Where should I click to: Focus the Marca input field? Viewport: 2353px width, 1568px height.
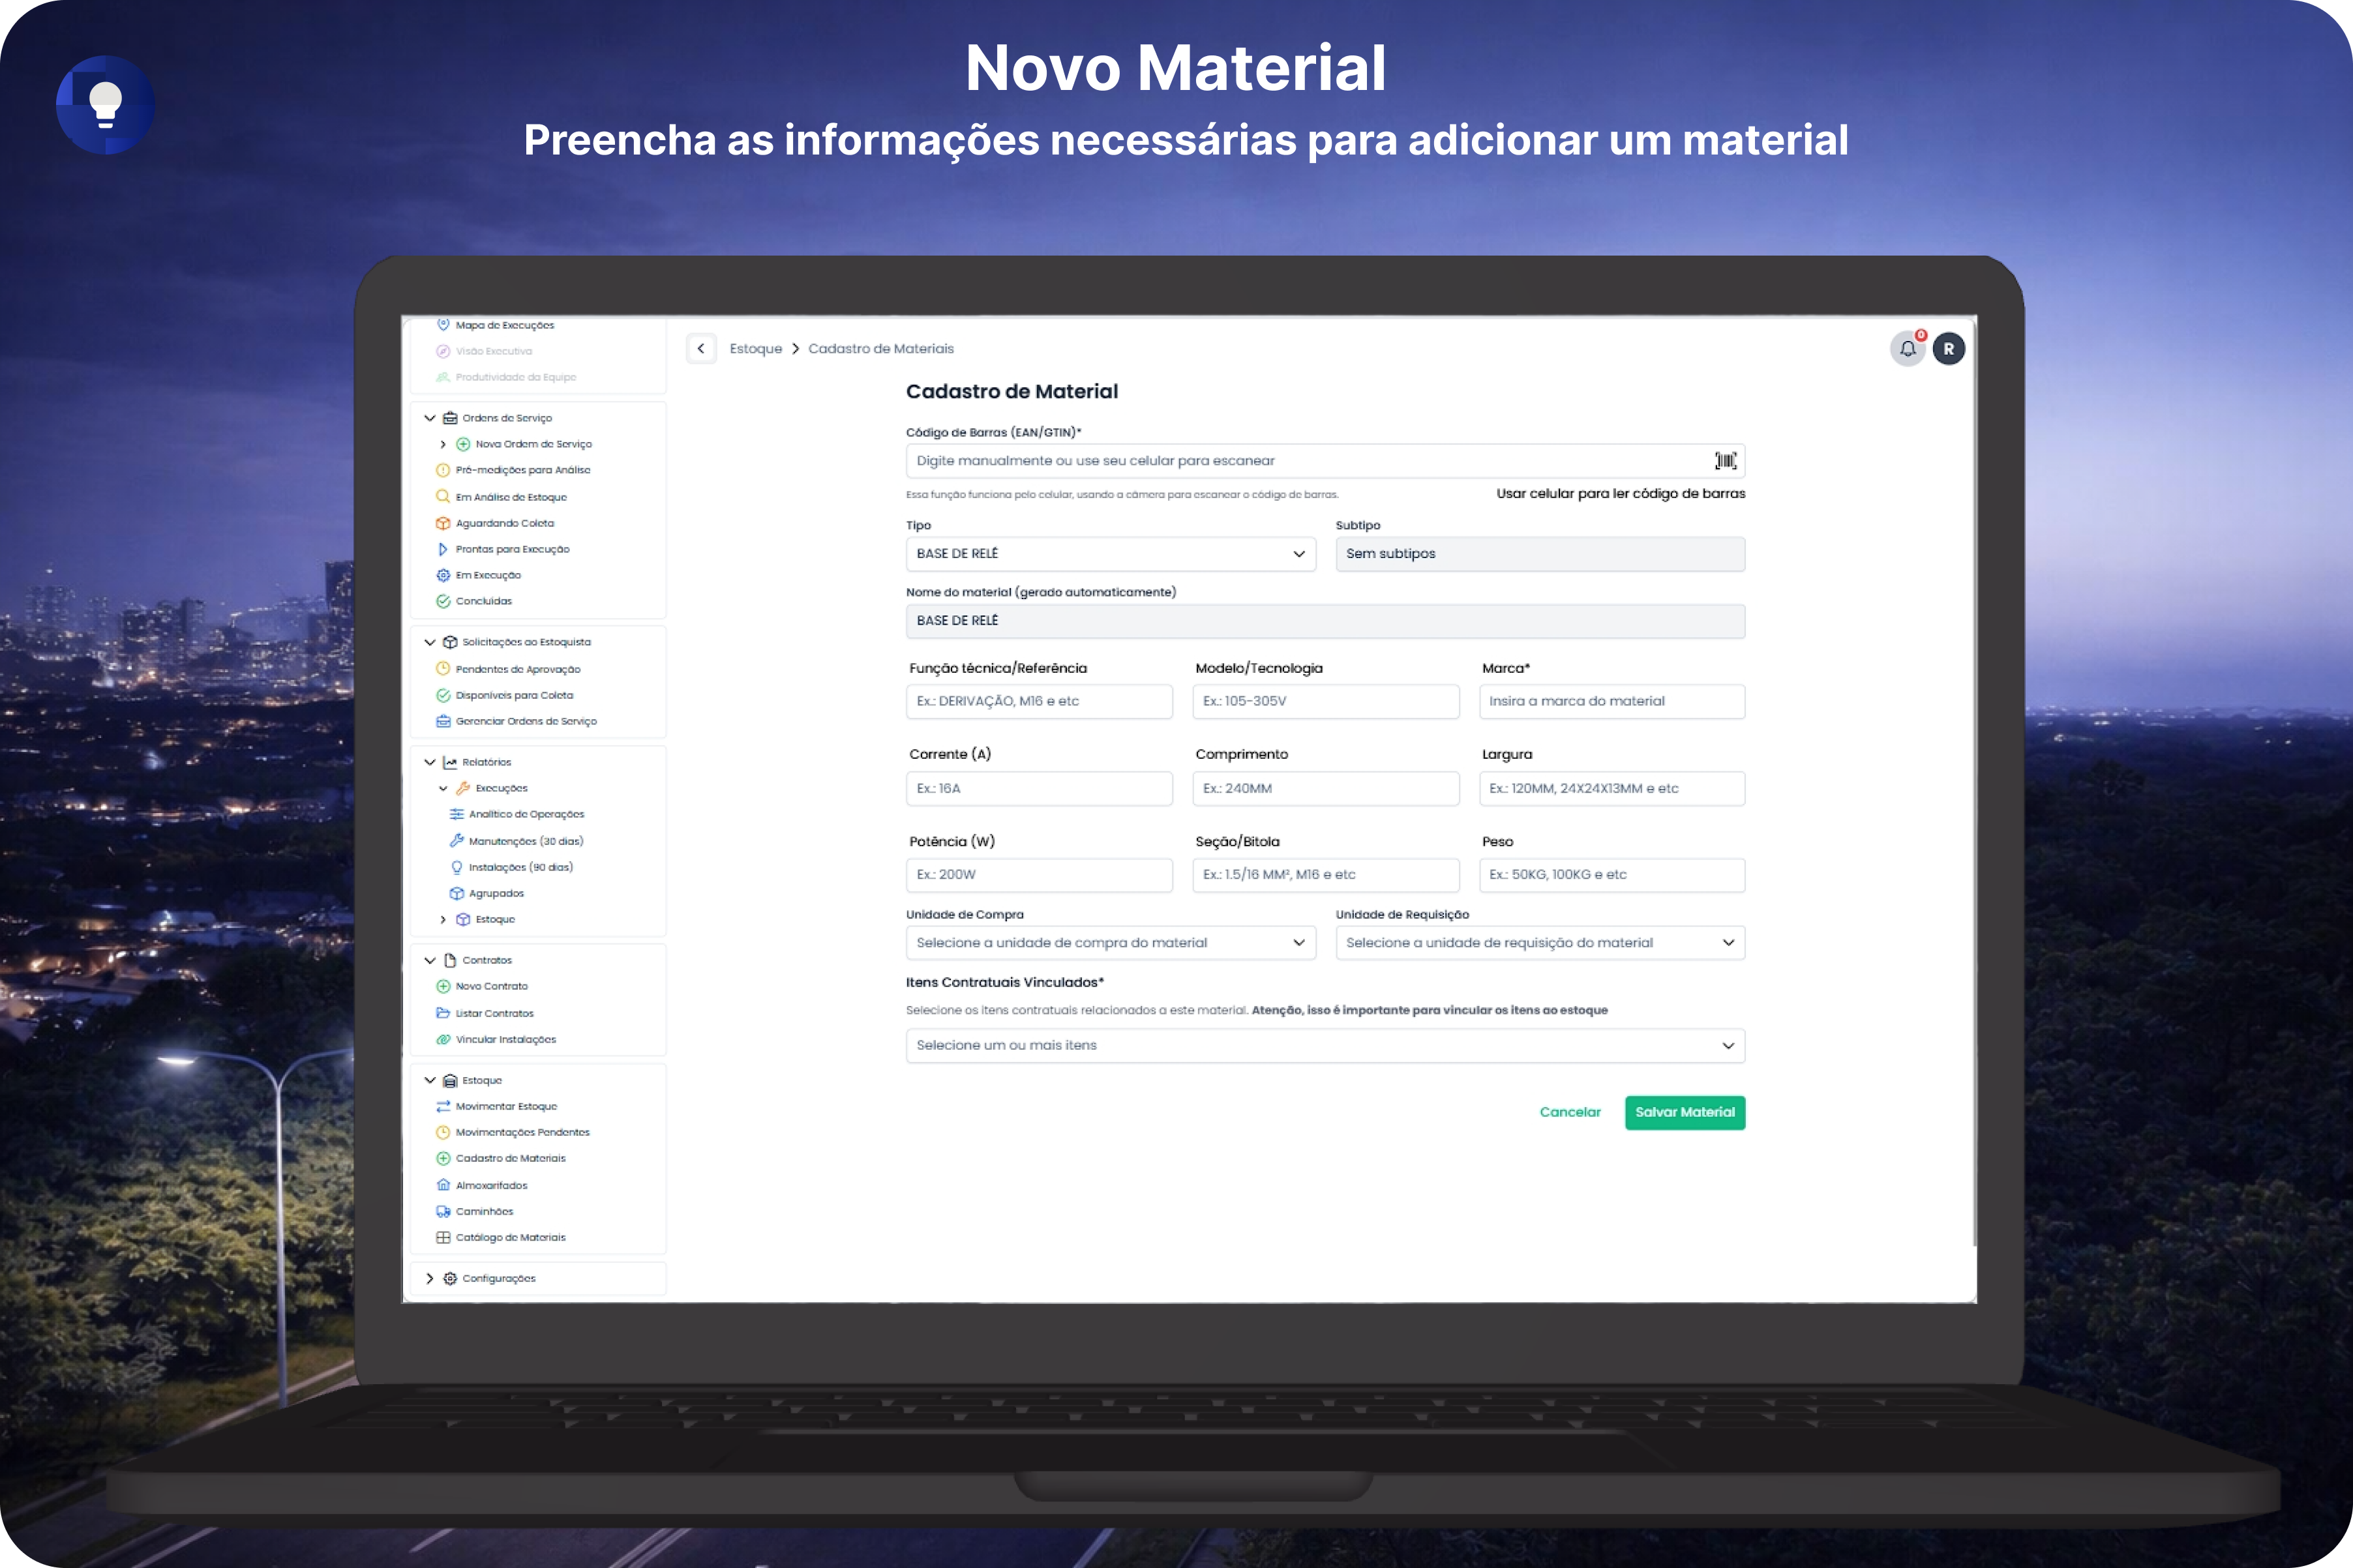click(x=1612, y=702)
